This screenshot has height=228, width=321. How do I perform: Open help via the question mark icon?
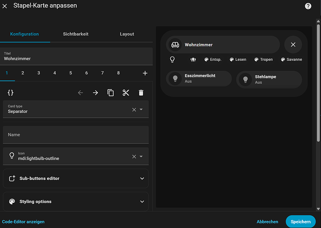pyautogui.click(x=308, y=6)
